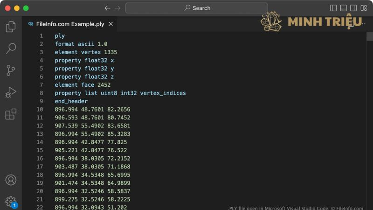The height and width of the screenshot is (210, 373).
Task: Select the FileInfo.com Example.ply tab
Action: 69,24
